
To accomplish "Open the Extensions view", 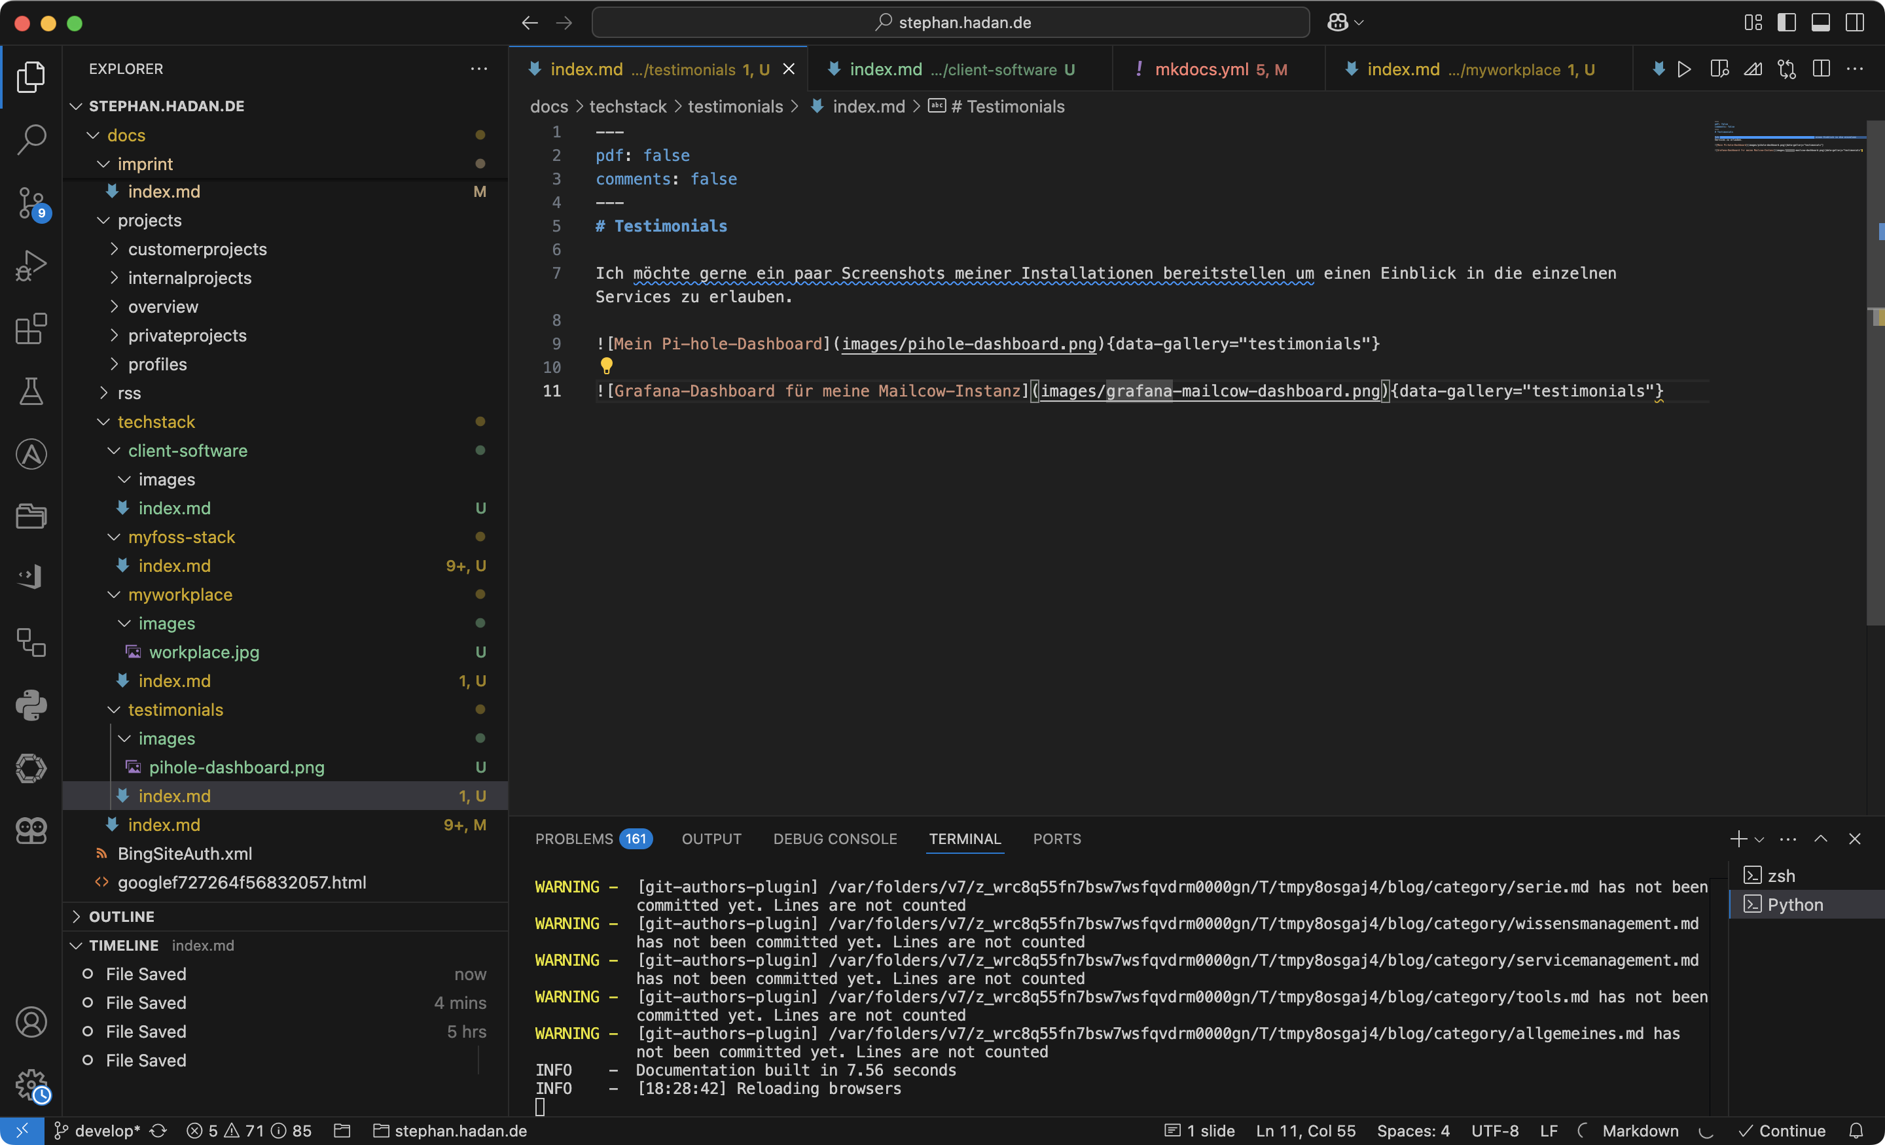I will [x=31, y=328].
